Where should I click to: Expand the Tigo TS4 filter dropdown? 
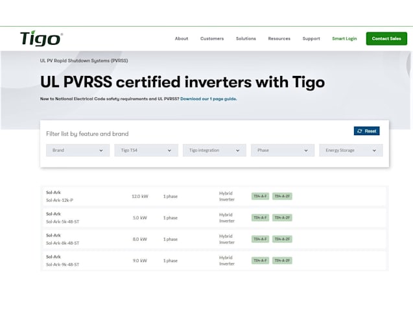tap(146, 151)
